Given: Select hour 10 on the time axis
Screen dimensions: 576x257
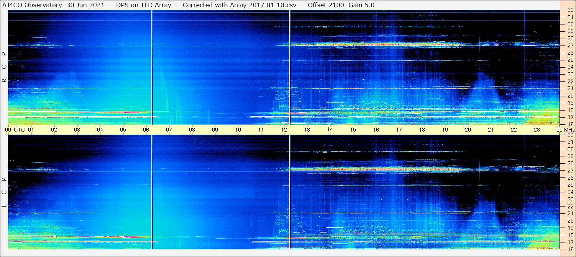Looking at the screenshot, I should point(238,130).
